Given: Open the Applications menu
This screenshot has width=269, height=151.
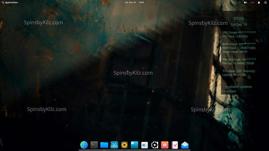Looking at the screenshot, I should (x=11, y=2).
